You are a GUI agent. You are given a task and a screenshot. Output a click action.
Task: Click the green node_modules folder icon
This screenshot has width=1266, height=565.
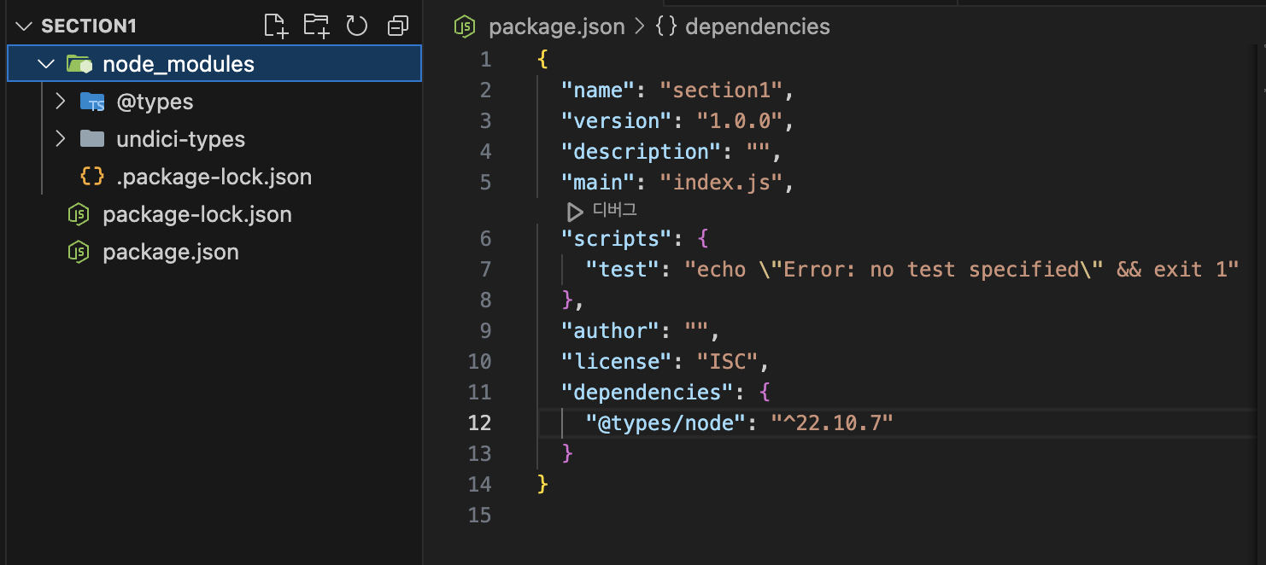click(79, 64)
